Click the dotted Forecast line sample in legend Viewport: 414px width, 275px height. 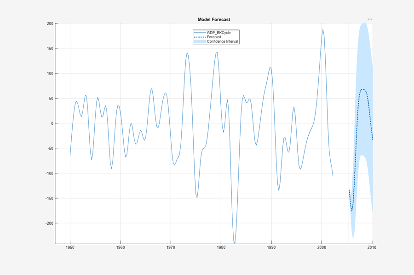200,37
